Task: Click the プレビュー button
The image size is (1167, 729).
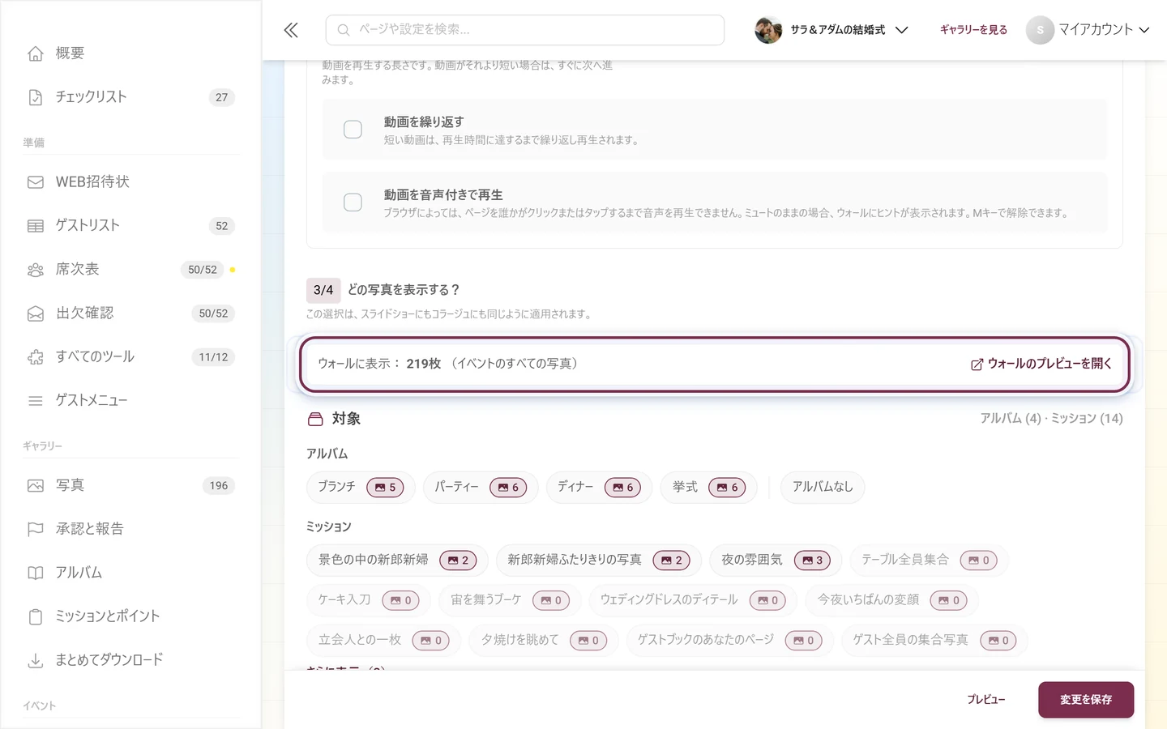Action: click(986, 700)
